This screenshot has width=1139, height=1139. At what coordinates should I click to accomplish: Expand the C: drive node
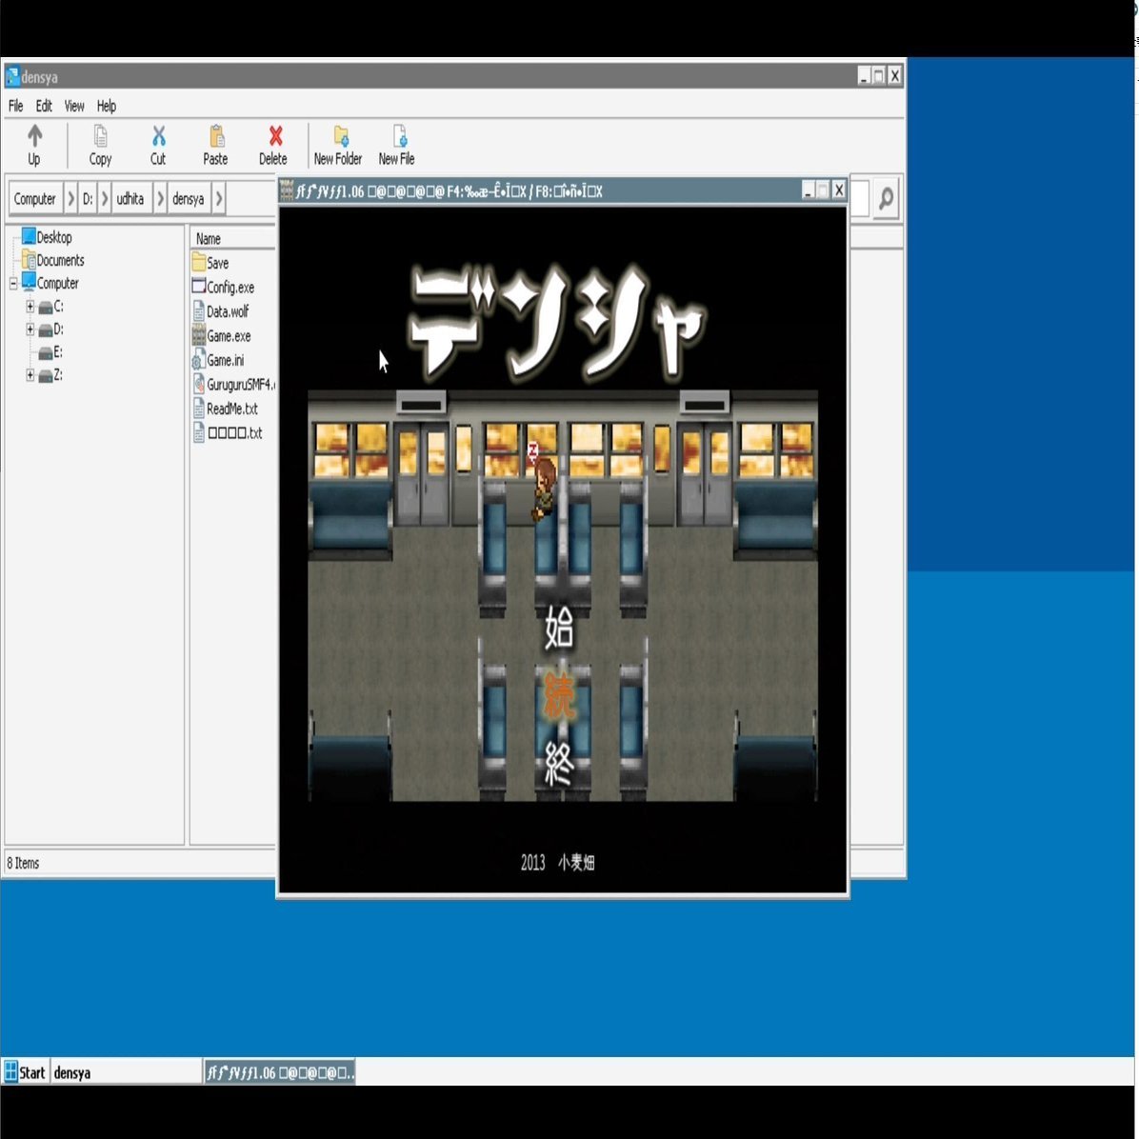click(30, 306)
